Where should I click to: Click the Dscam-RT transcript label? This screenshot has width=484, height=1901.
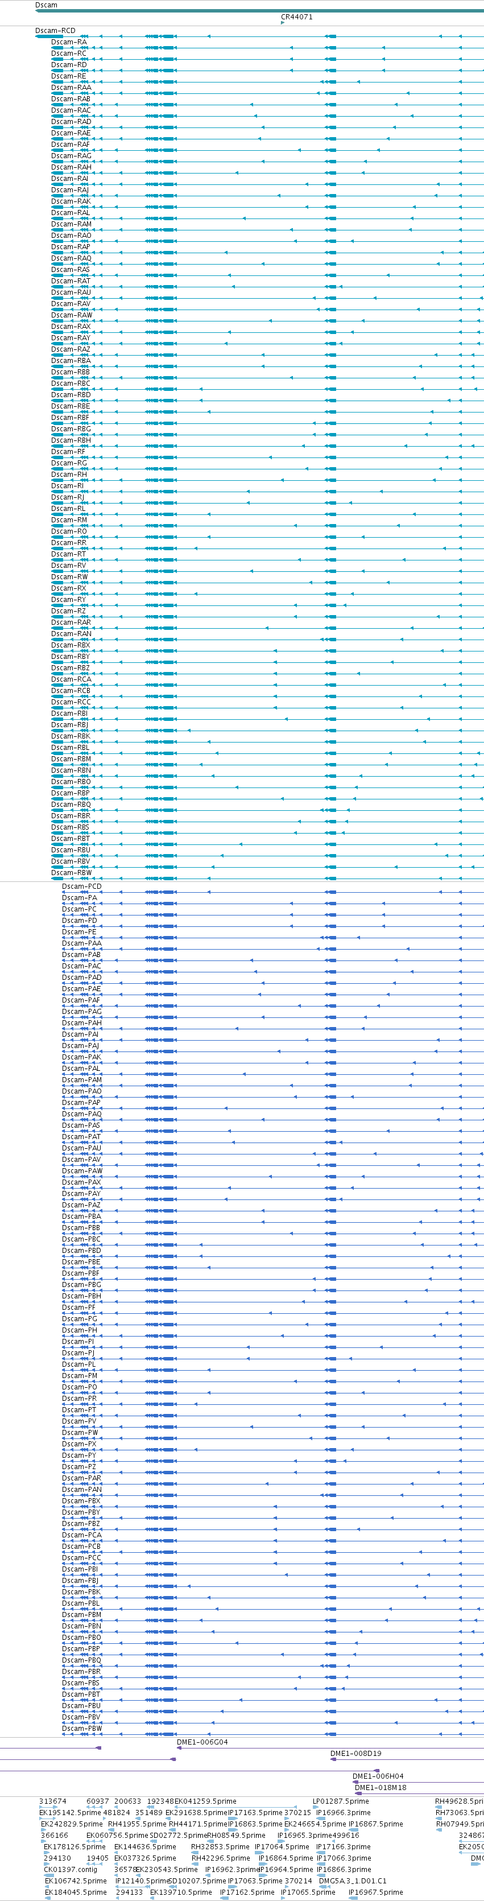[x=69, y=554]
